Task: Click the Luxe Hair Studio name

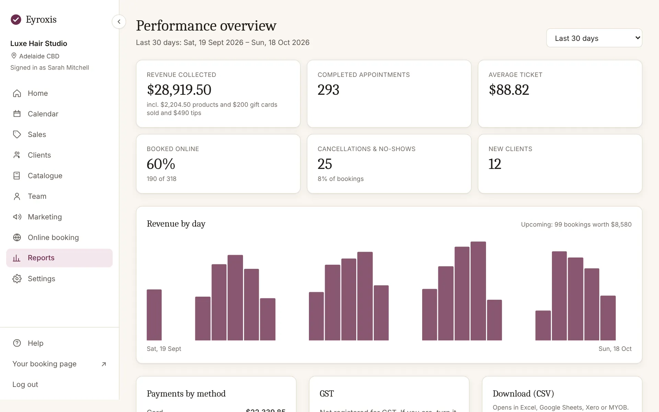Action: click(x=39, y=44)
